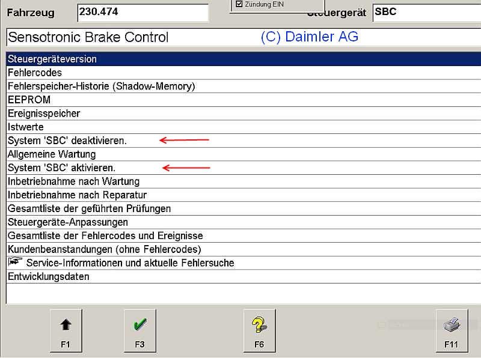Choose System 'SBC' aktivieren
Image resolution: width=481 pixels, height=358 pixels.
61,168
